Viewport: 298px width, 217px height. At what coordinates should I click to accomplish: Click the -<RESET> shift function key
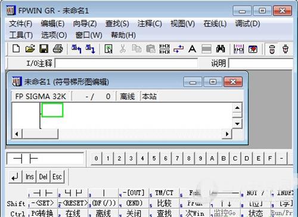(73, 203)
